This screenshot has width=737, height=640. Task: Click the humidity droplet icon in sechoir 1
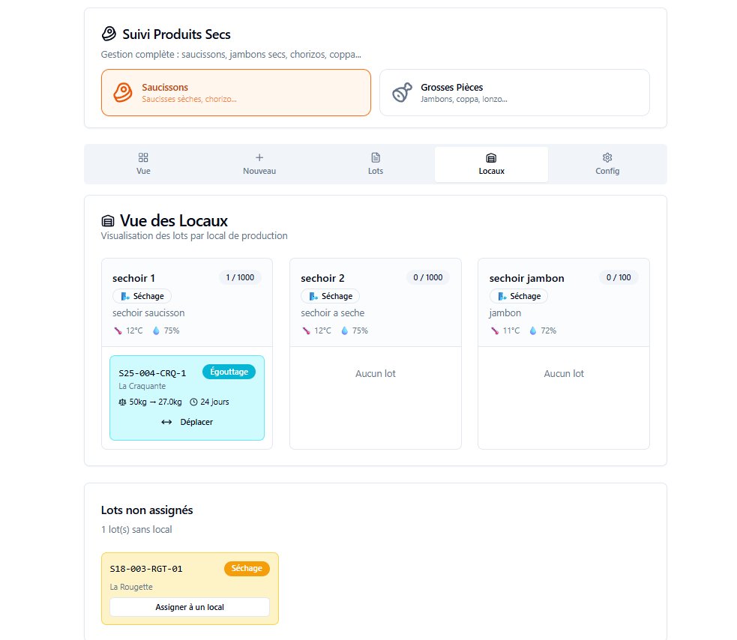click(156, 330)
